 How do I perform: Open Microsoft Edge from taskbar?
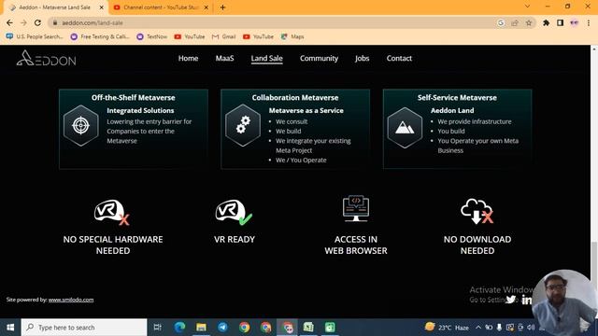point(179,328)
